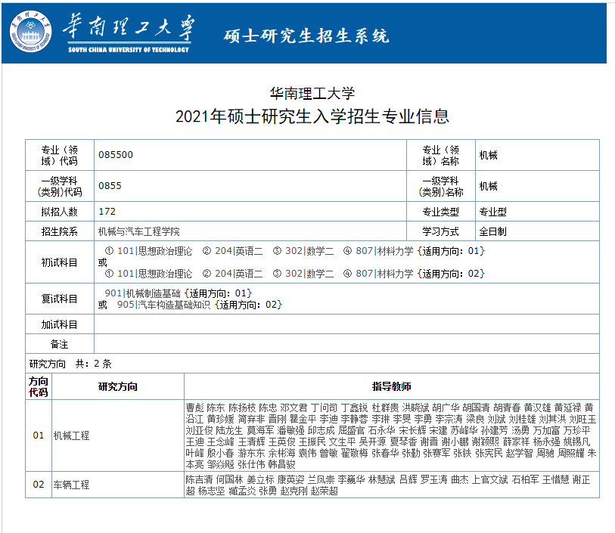Click the 专业类型 label cell
615x533 pixels.
441,212
